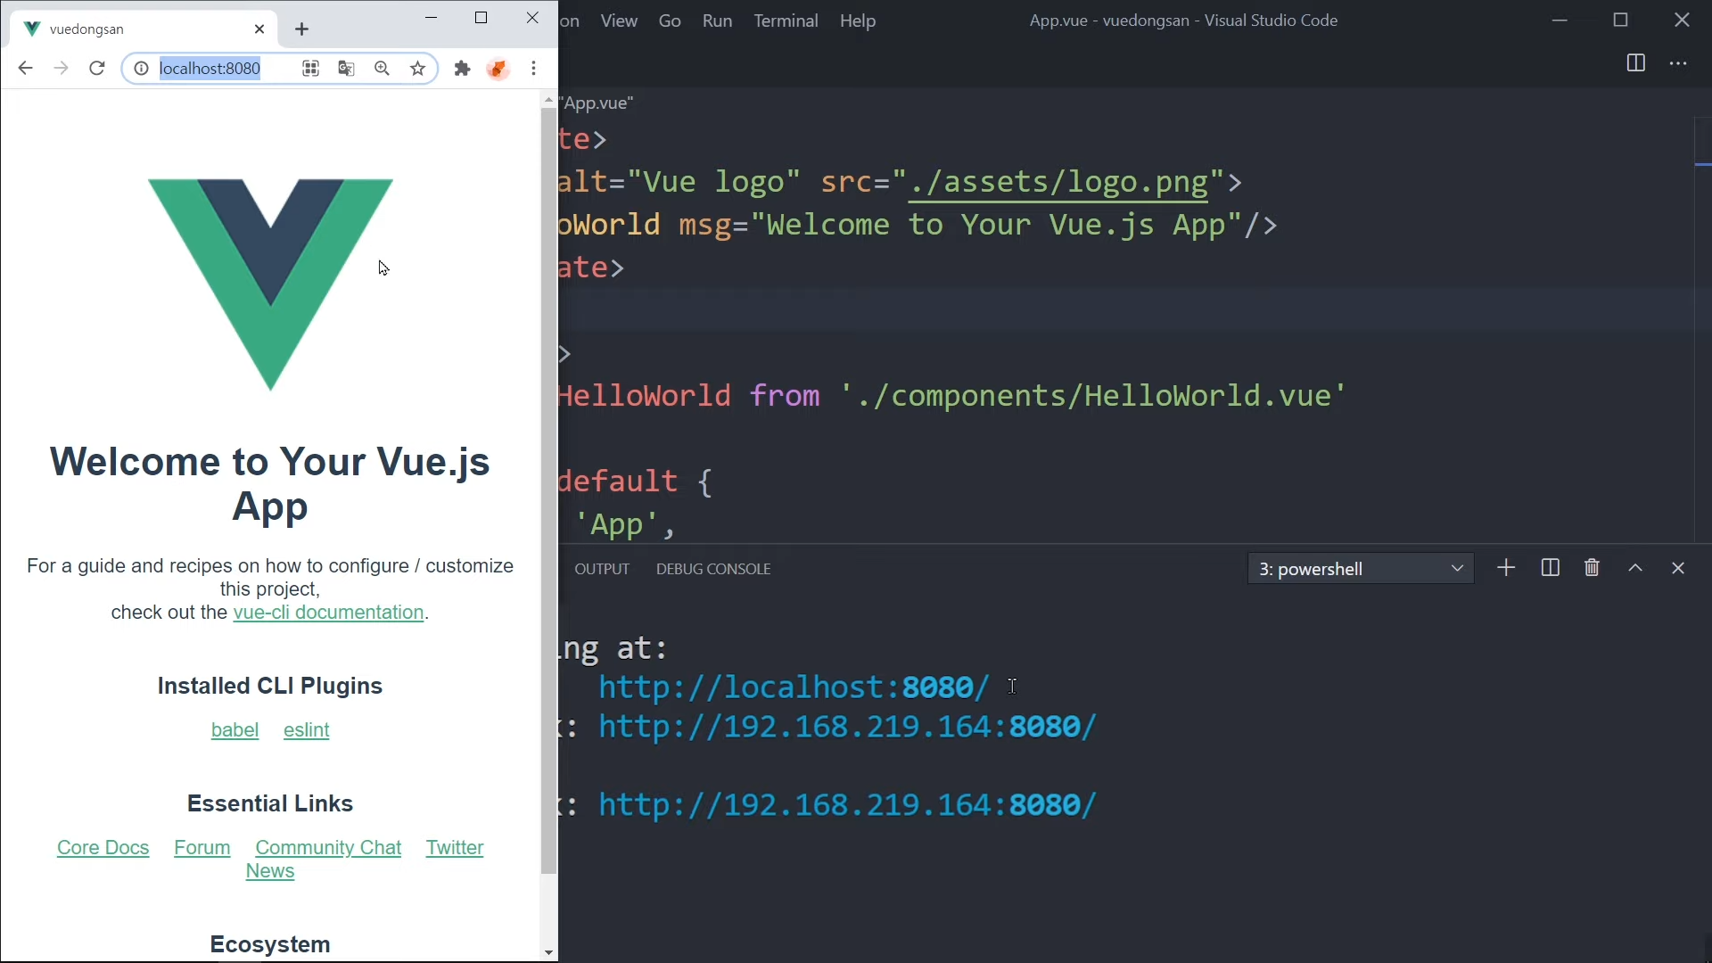The image size is (1712, 963).
Task: Open the Terminal menu
Action: [786, 21]
